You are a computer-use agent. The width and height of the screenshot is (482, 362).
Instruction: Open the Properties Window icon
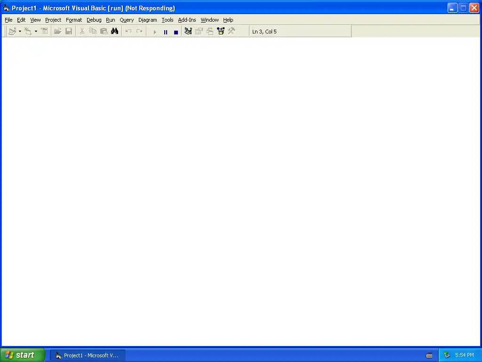(199, 32)
